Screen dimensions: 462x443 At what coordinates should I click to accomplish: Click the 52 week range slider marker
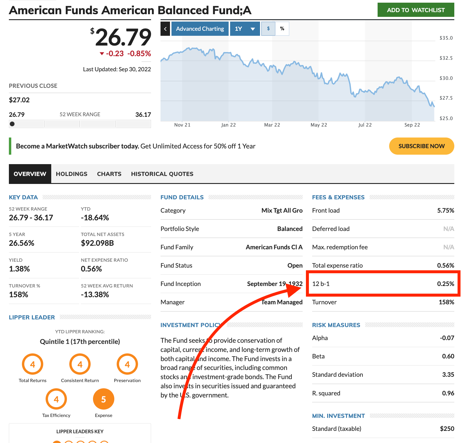click(12, 124)
